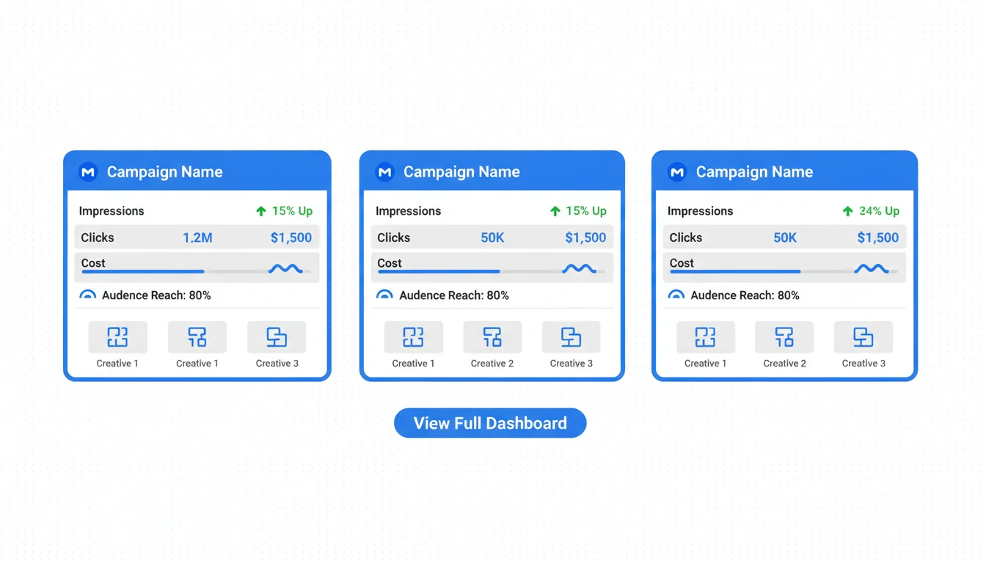Open Creative 2 in the 24% Up campaign card
986x563 pixels.
click(x=784, y=337)
